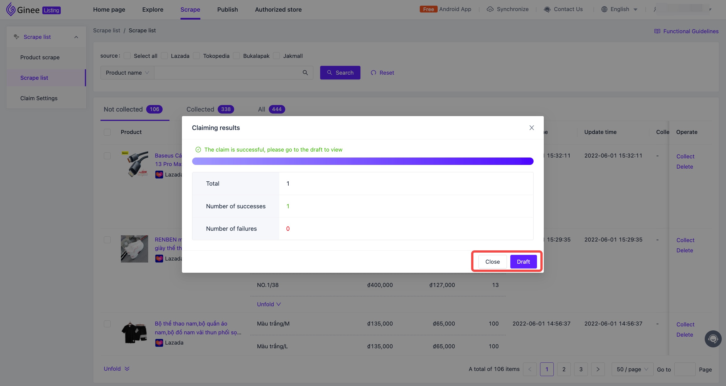This screenshot has height=386, width=726.
Task: Open the Baseus cable product thumbnail
Action: tap(134, 164)
